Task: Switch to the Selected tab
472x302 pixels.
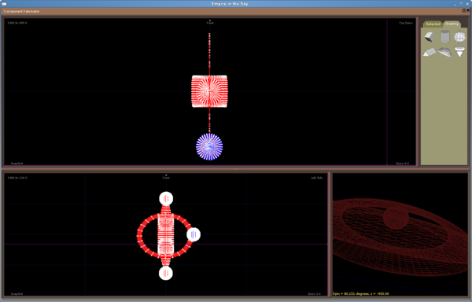Action: point(433,24)
